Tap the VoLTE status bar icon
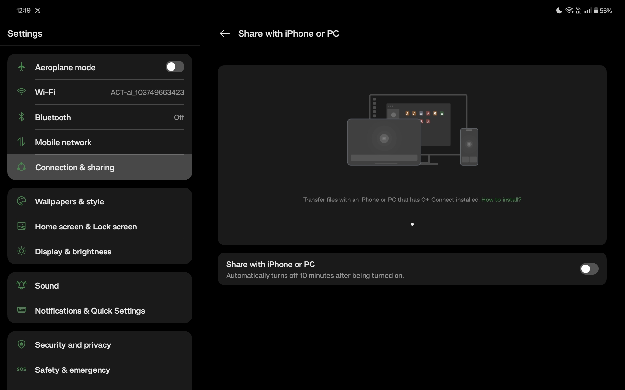The height and width of the screenshot is (390, 625). click(579, 11)
